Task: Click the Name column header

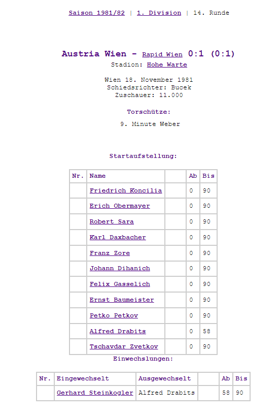Action: (97, 176)
